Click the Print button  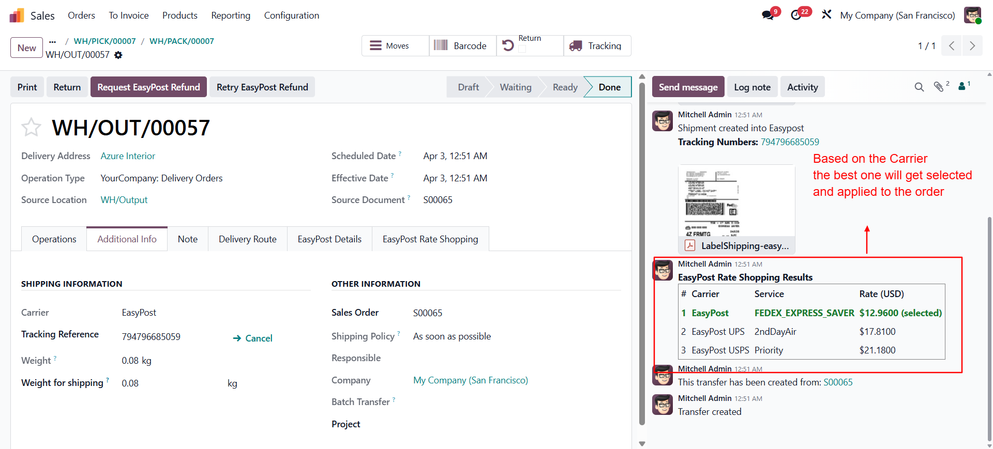pyautogui.click(x=27, y=87)
